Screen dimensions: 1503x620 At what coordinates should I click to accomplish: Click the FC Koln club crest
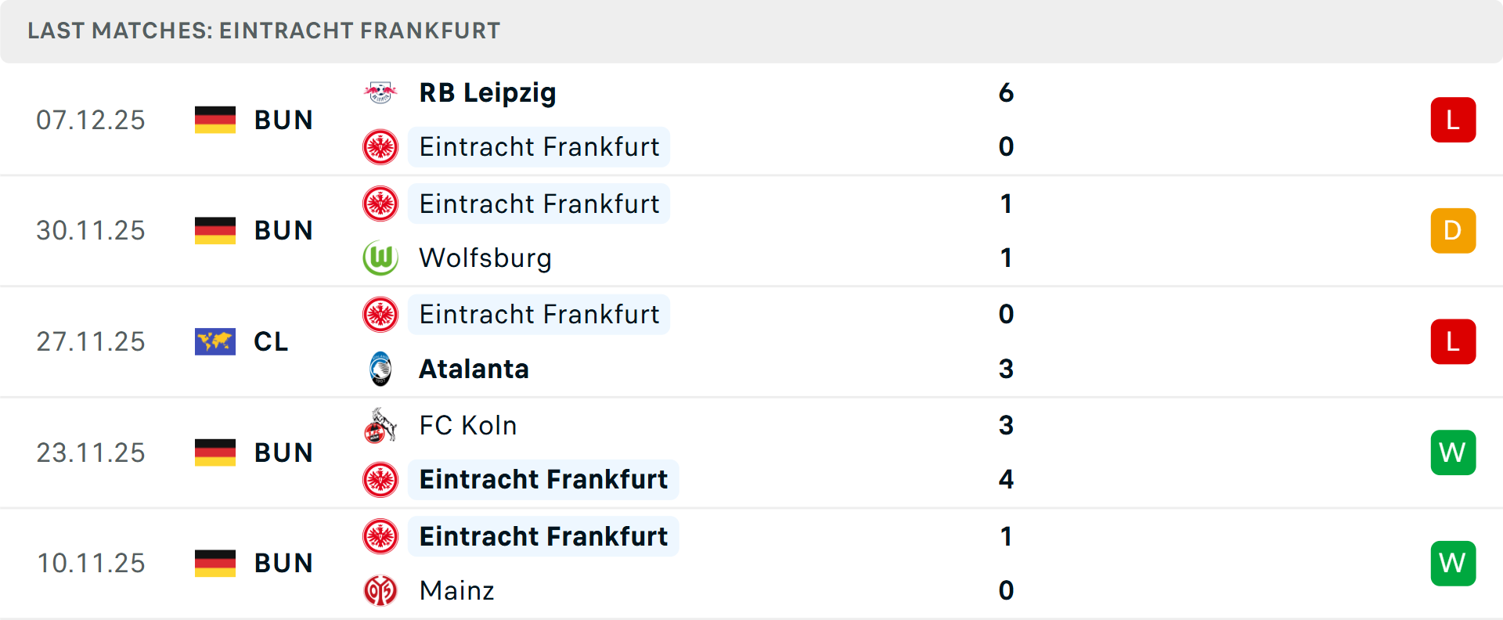381,425
